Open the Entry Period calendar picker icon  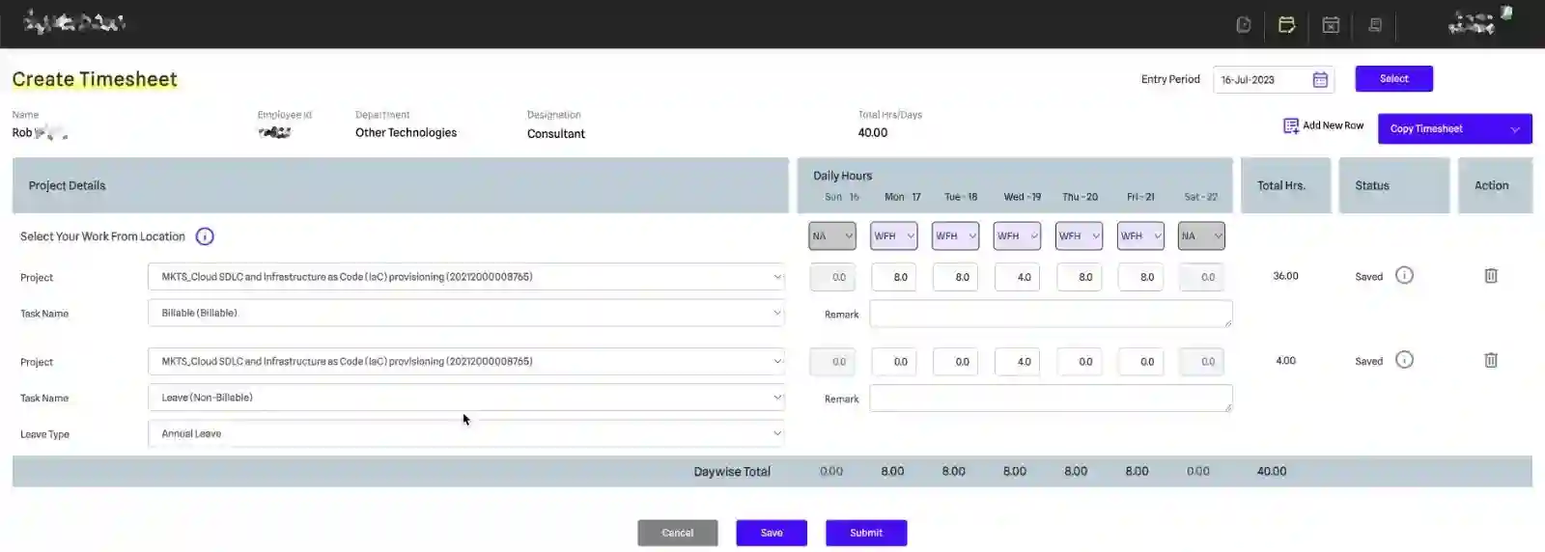[1320, 80]
